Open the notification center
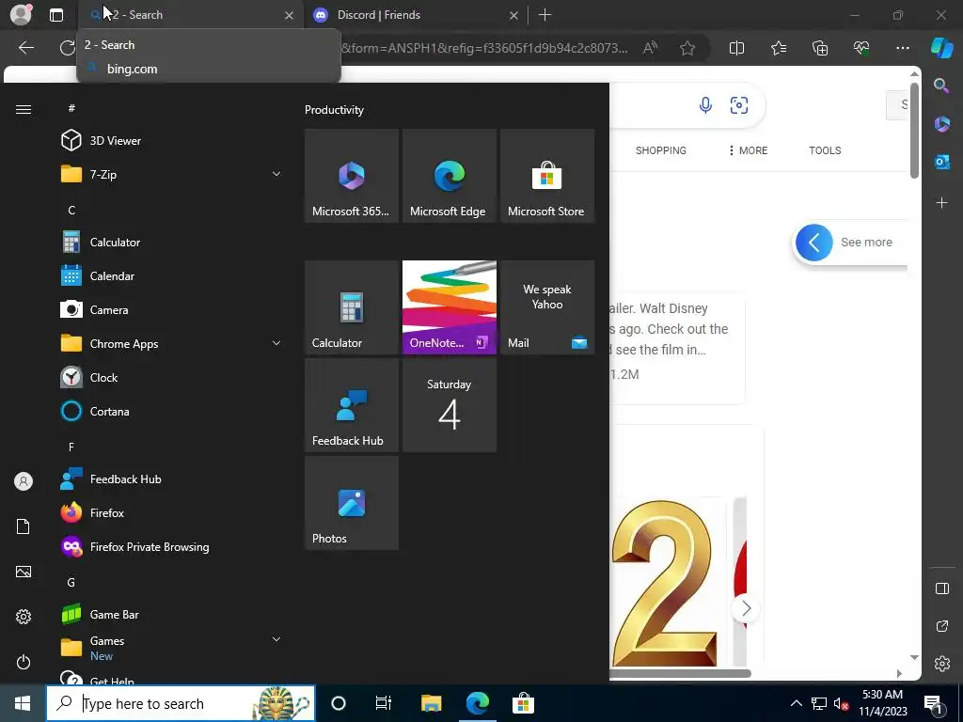Image resolution: width=963 pixels, height=722 pixels. (x=934, y=703)
